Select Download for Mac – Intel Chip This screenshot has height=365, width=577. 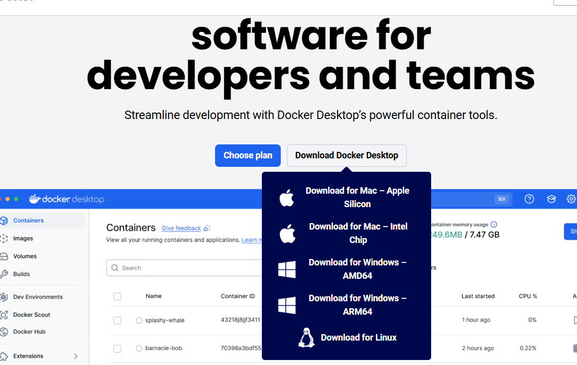[x=358, y=233]
